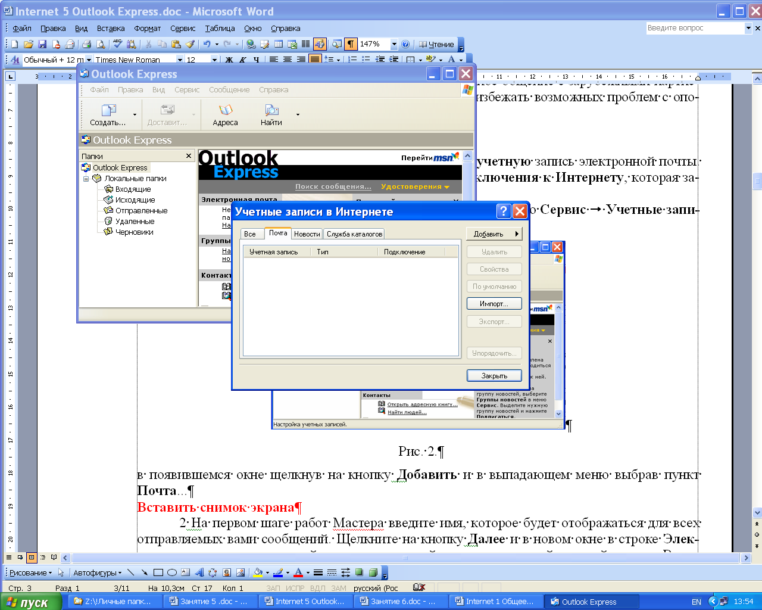Insert a Text Box from Drawing toolbar
Viewport: 762px width, 610px height.
(x=186, y=572)
